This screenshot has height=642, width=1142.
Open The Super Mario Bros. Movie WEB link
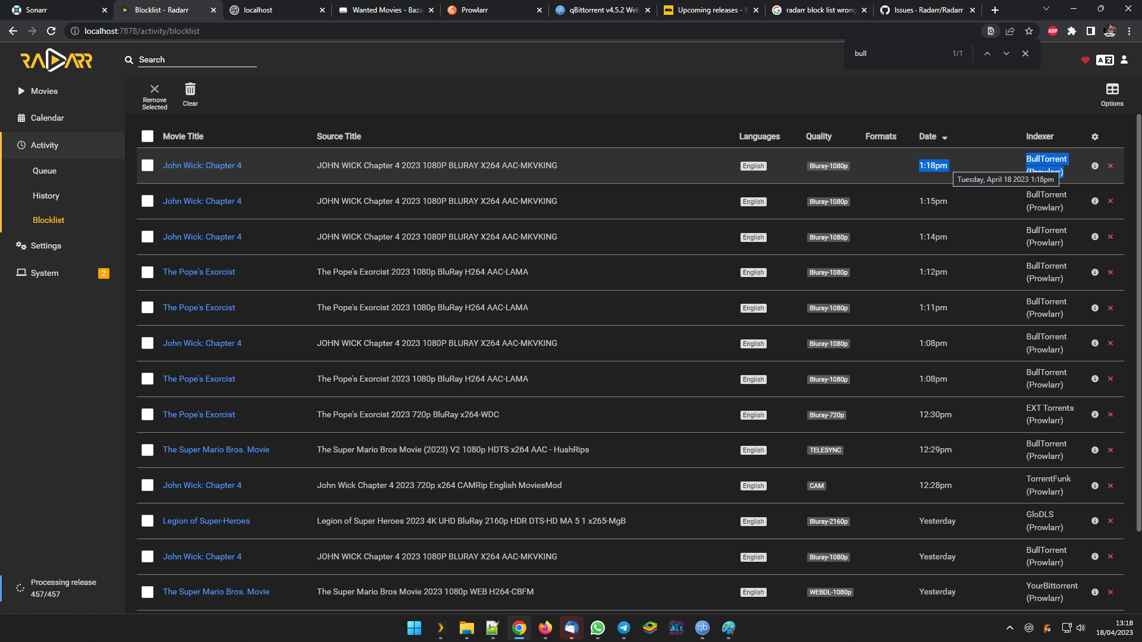tap(216, 591)
